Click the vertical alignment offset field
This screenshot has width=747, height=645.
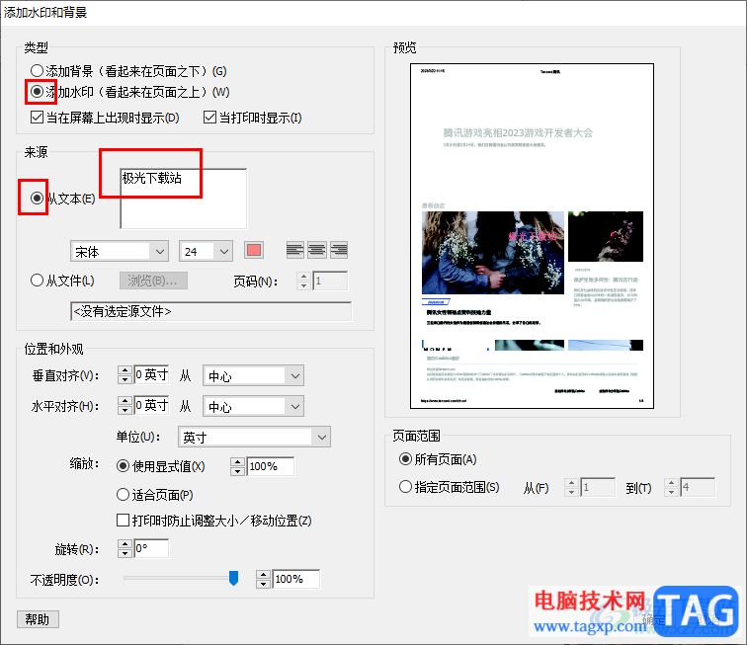click(x=151, y=375)
